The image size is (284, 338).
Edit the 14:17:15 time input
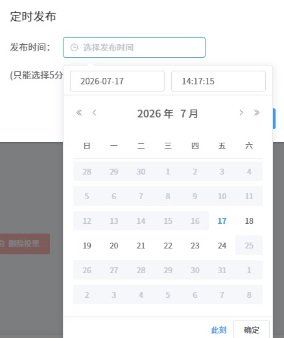pyautogui.click(x=219, y=81)
